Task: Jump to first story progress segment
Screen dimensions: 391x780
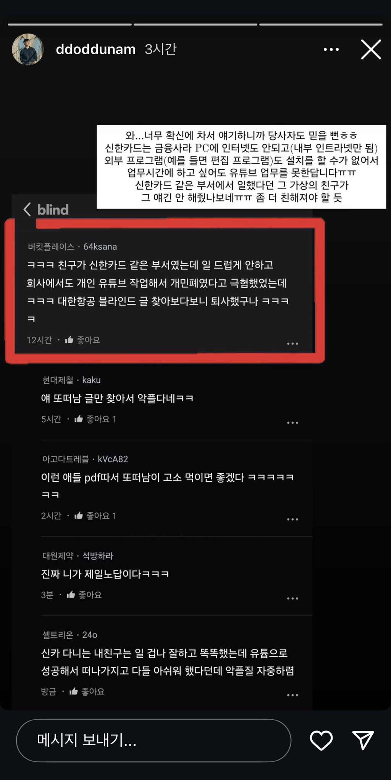Action: pos(70,24)
